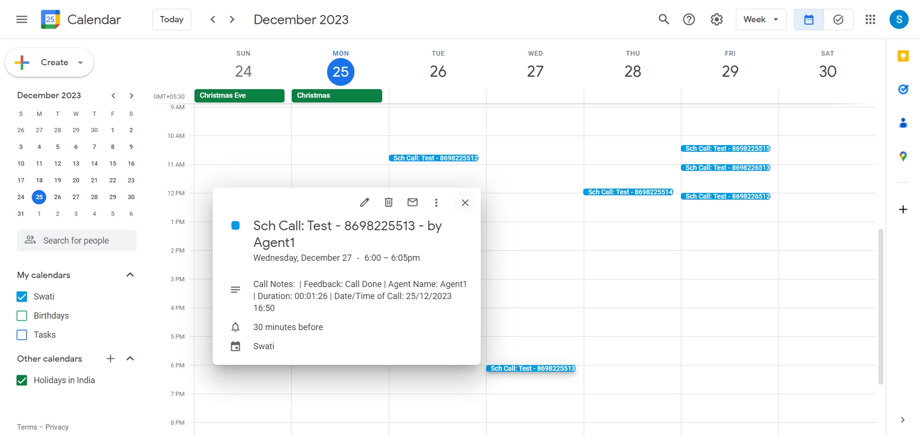Screen dimensions: 919x436
Task: Open the settings gear menu
Action: tap(716, 19)
